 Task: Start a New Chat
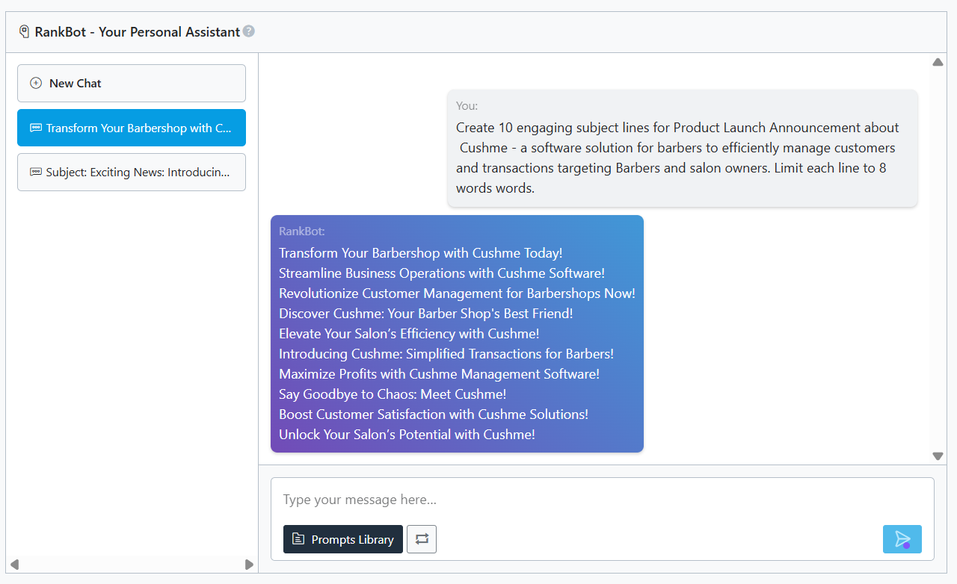pos(131,83)
